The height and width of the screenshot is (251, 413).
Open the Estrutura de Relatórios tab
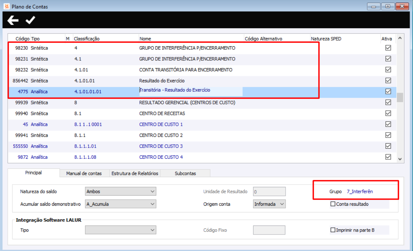coord(135,173)
